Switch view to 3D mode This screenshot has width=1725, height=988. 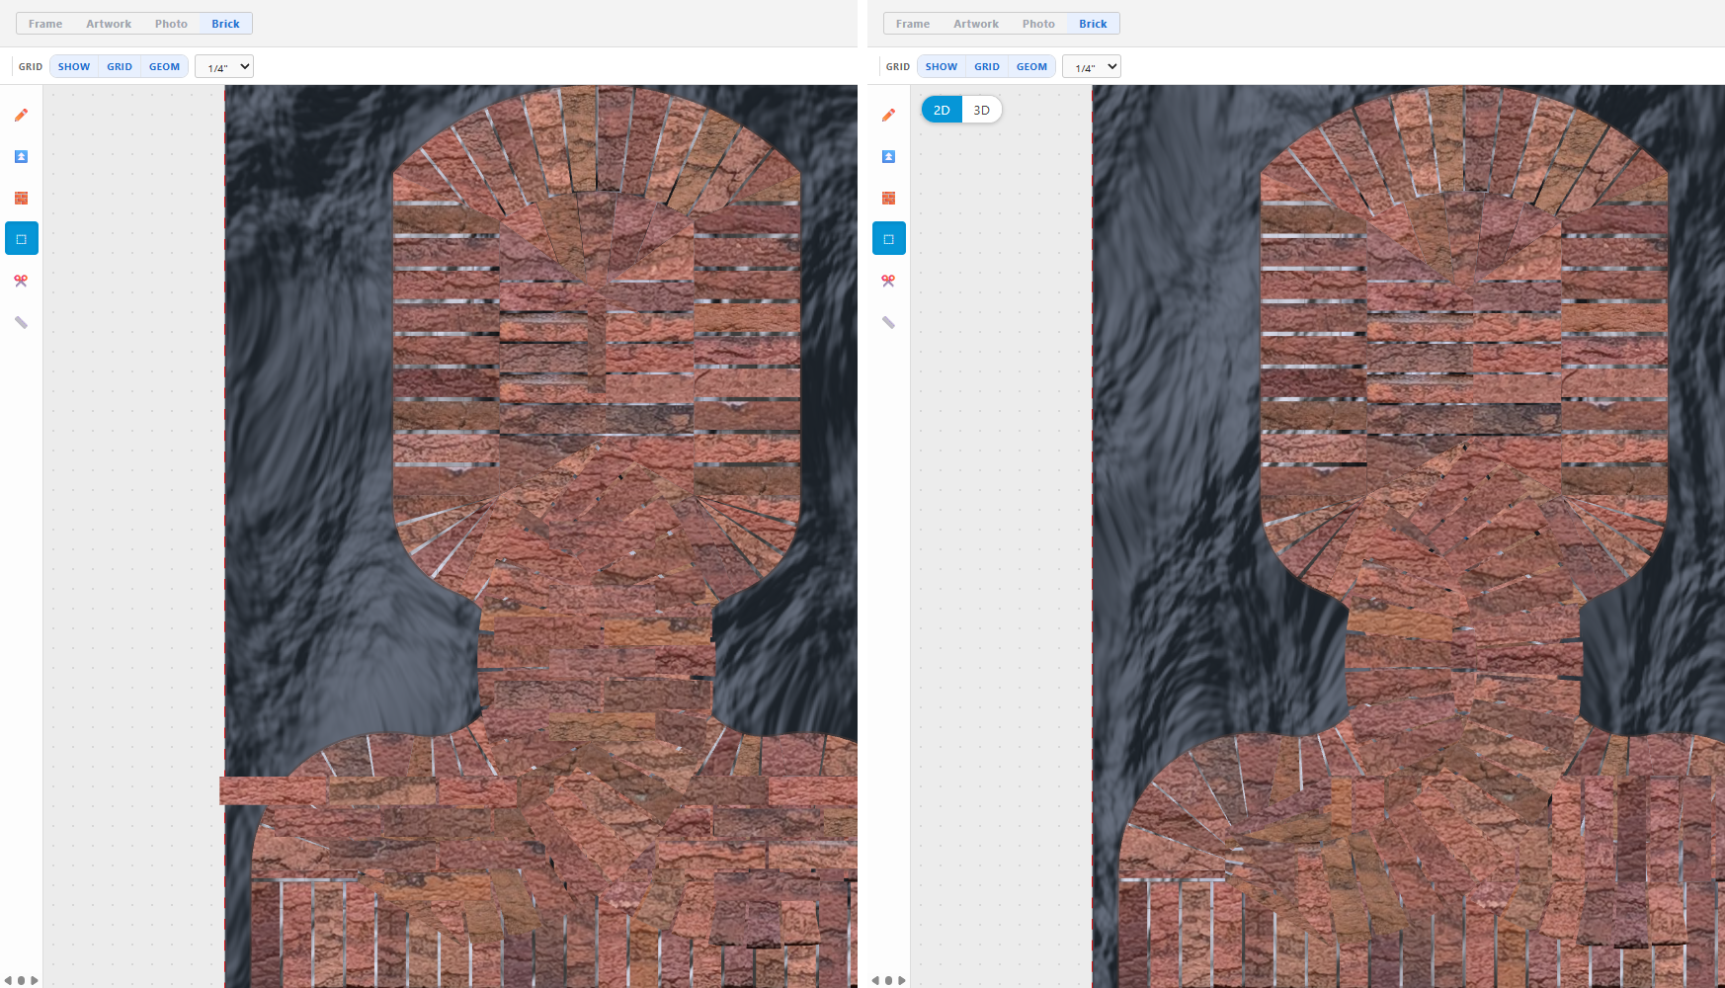[981, 110]
